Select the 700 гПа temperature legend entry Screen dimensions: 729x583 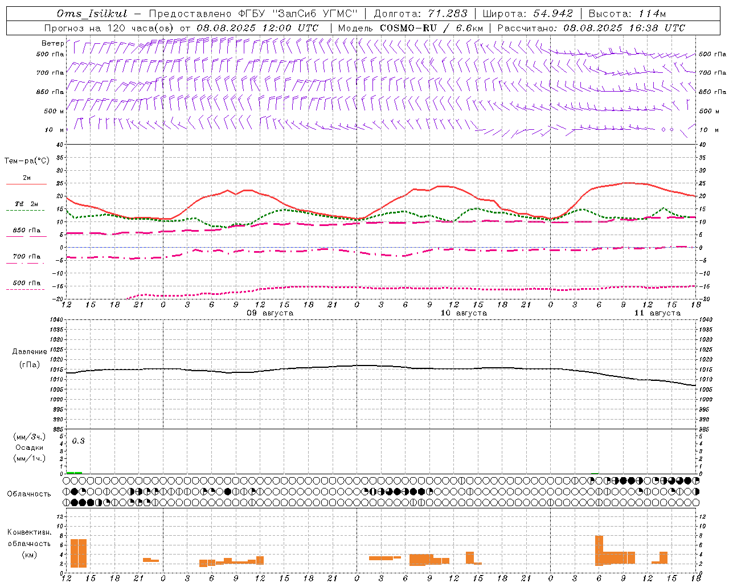(x=27, y=257)
